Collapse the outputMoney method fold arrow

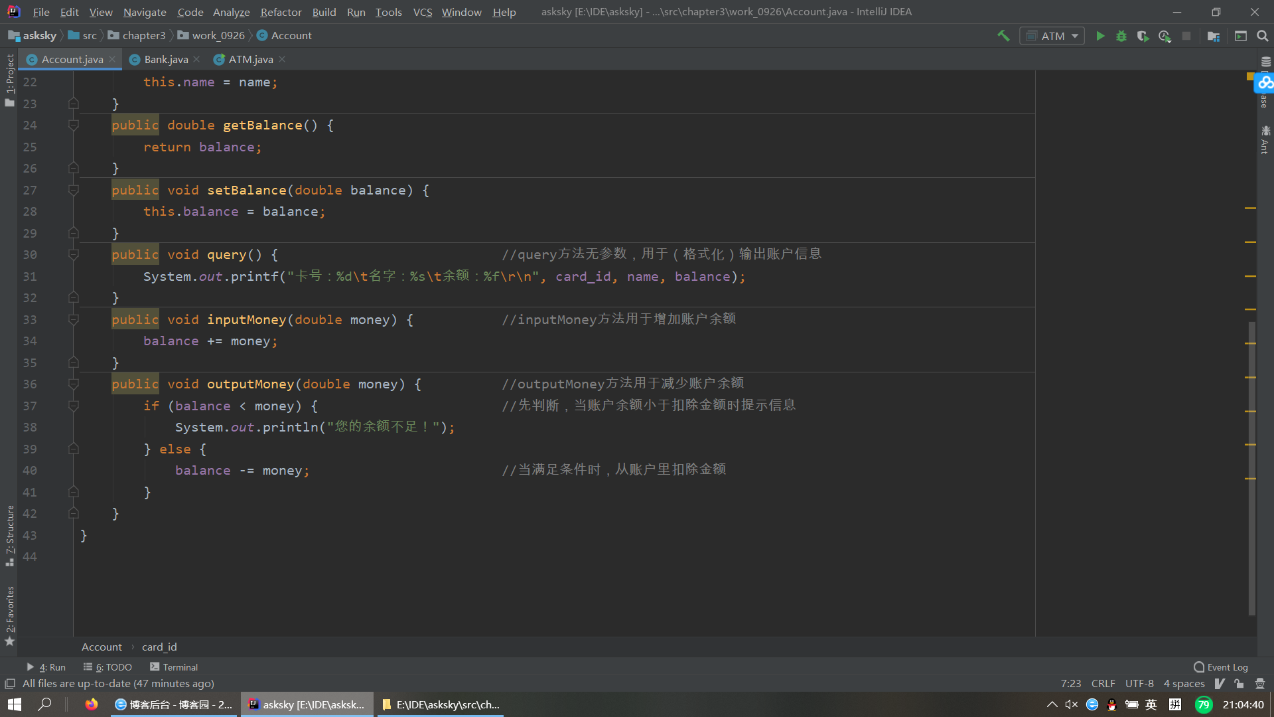[74, 384]
